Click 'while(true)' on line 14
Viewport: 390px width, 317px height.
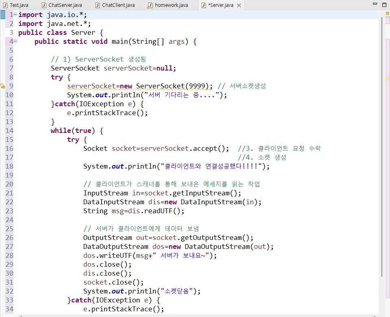click(73, 131)
